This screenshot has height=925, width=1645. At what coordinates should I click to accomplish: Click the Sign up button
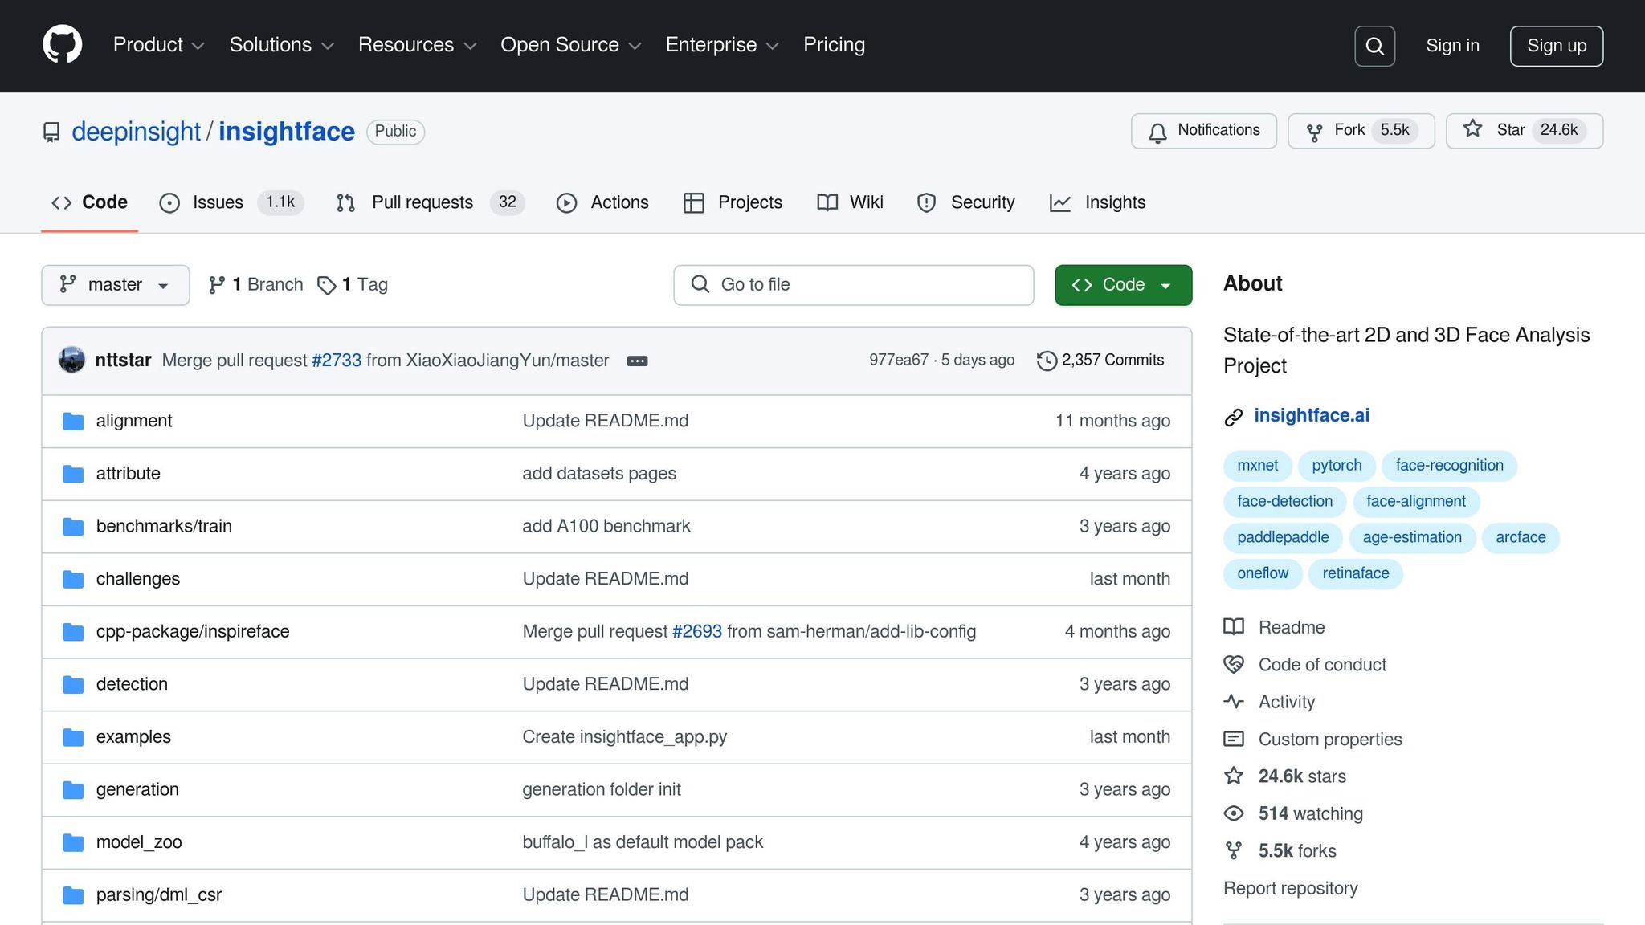[1556, 46]
